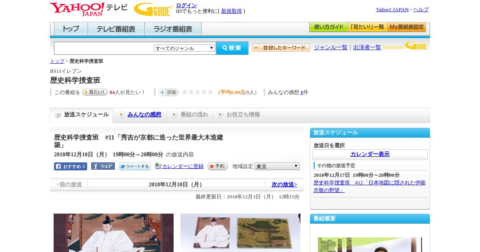Click the Hideyoshi portrait thumbnail on the left
This screenshot has width=480, height=252.
[x=114, y=233]
